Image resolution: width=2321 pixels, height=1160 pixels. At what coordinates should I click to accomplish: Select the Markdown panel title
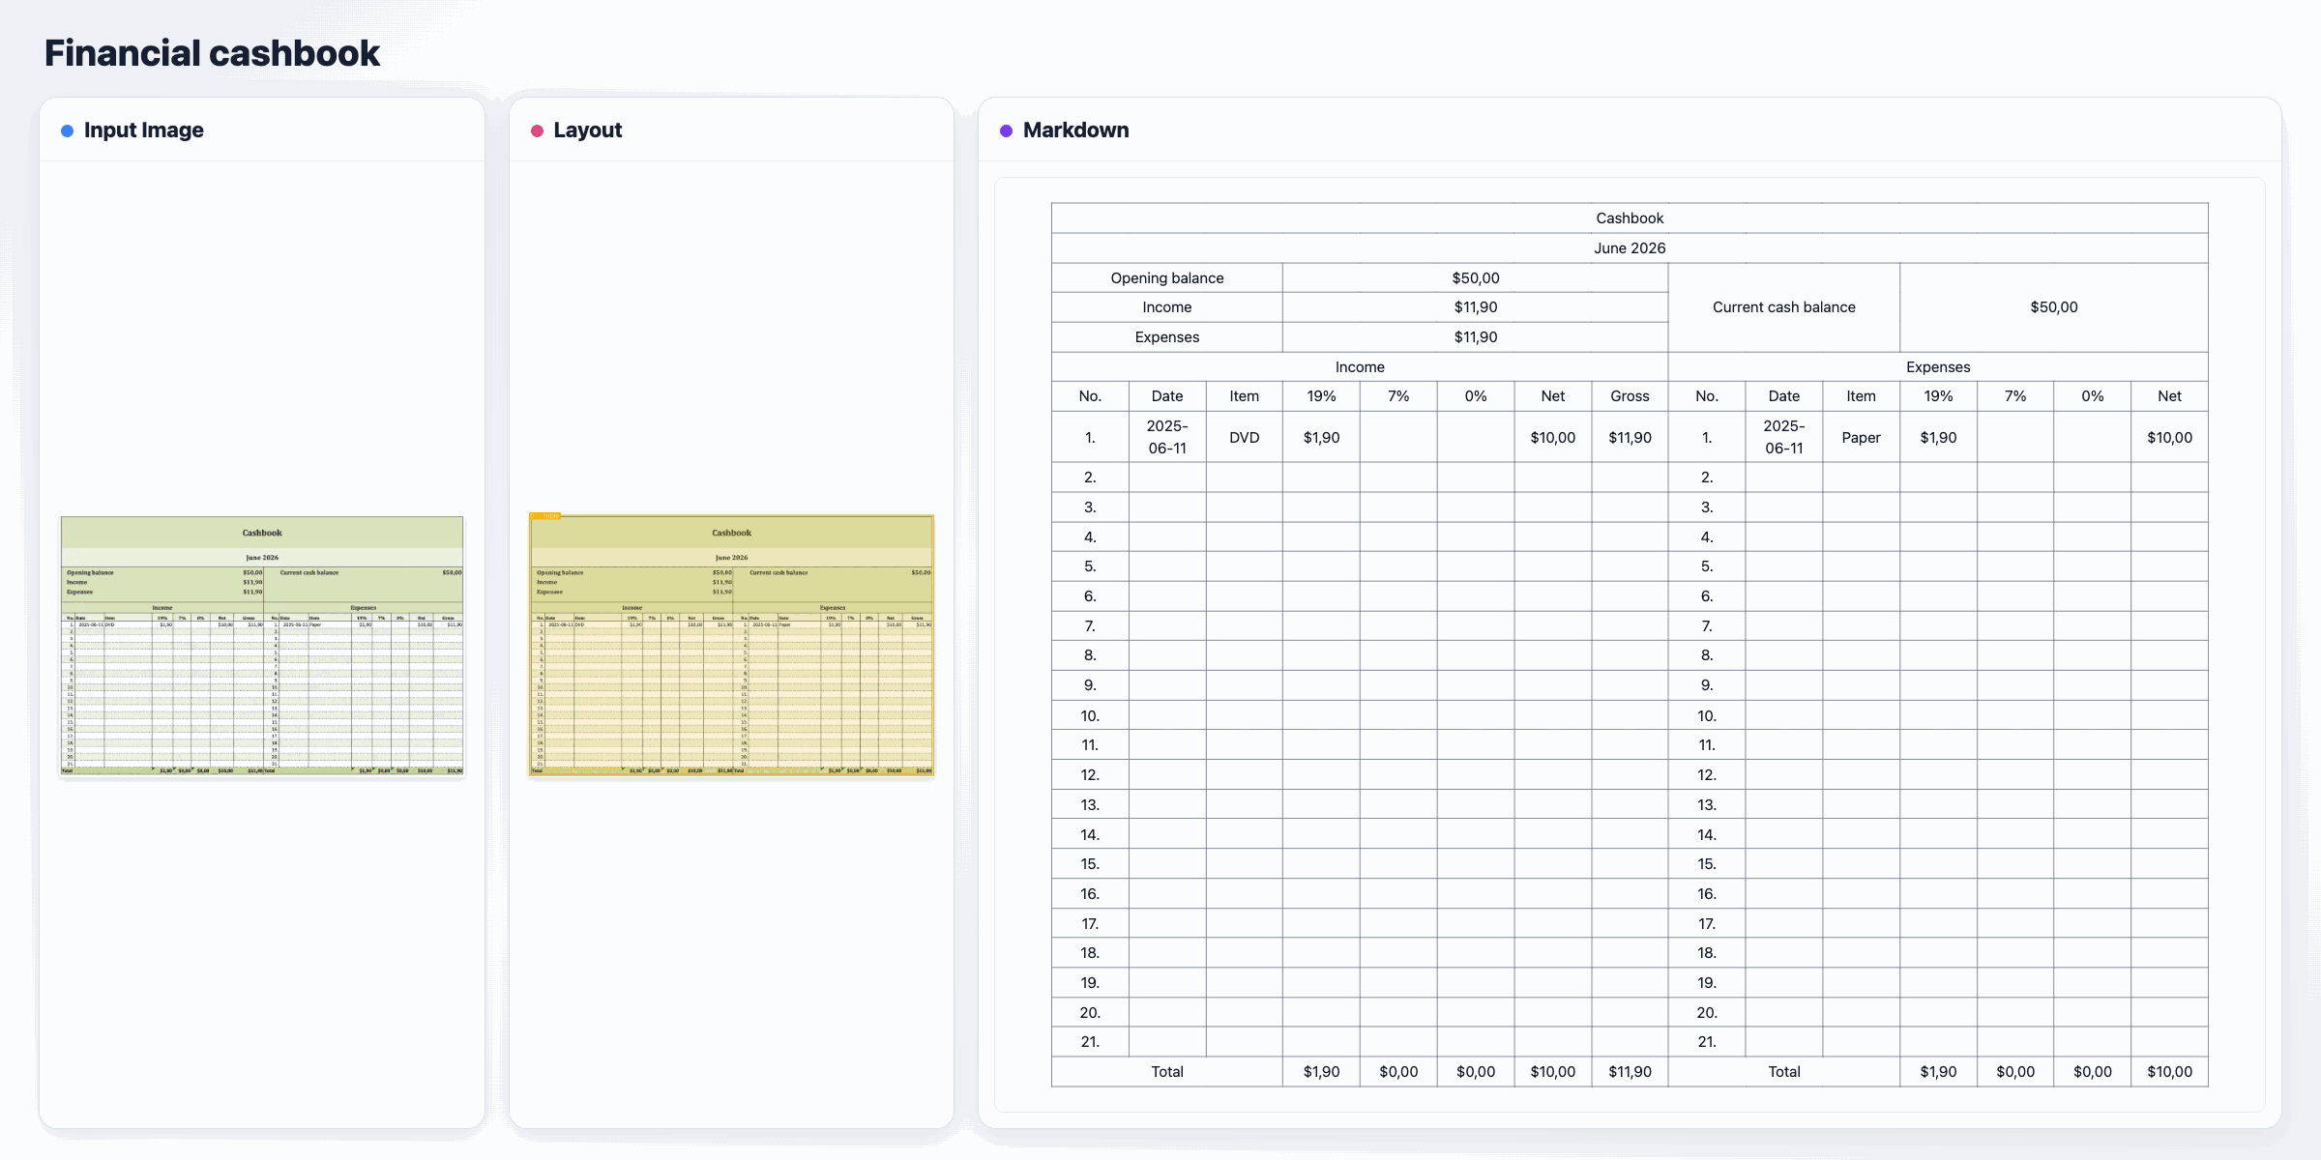pyautogui.click(x=1075, y=130)
